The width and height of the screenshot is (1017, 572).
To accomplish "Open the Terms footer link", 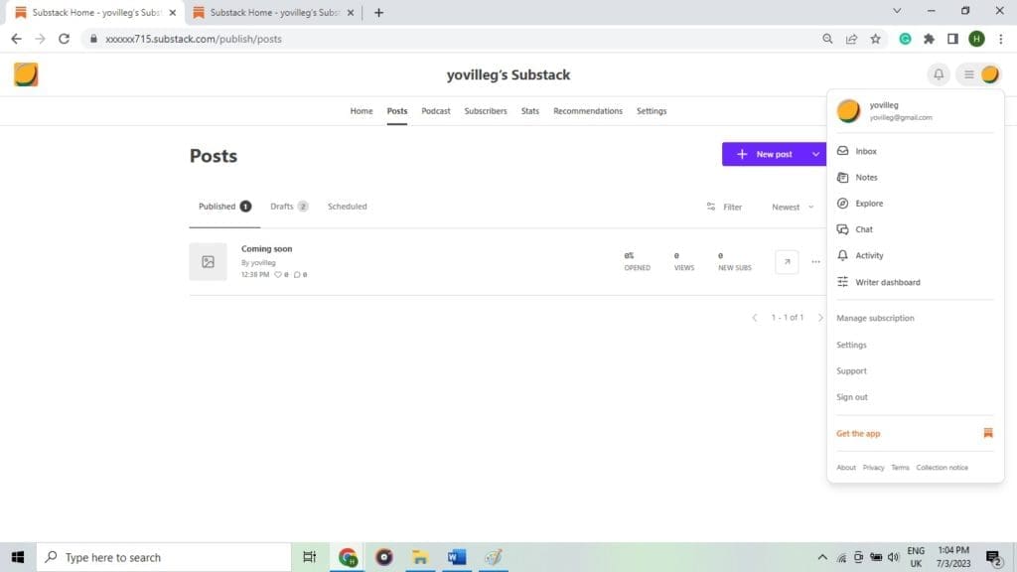I will click(900, 468).
